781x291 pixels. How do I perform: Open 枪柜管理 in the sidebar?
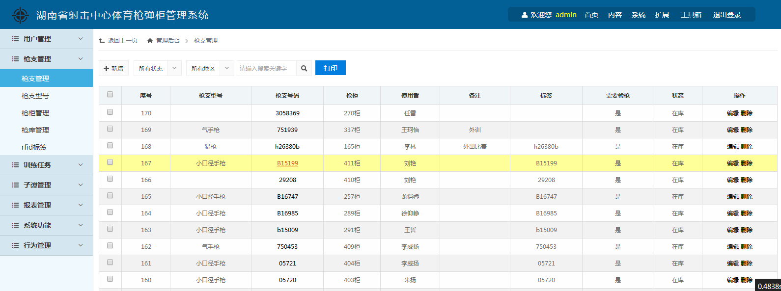pyautogui.click(x=35, y=113)
